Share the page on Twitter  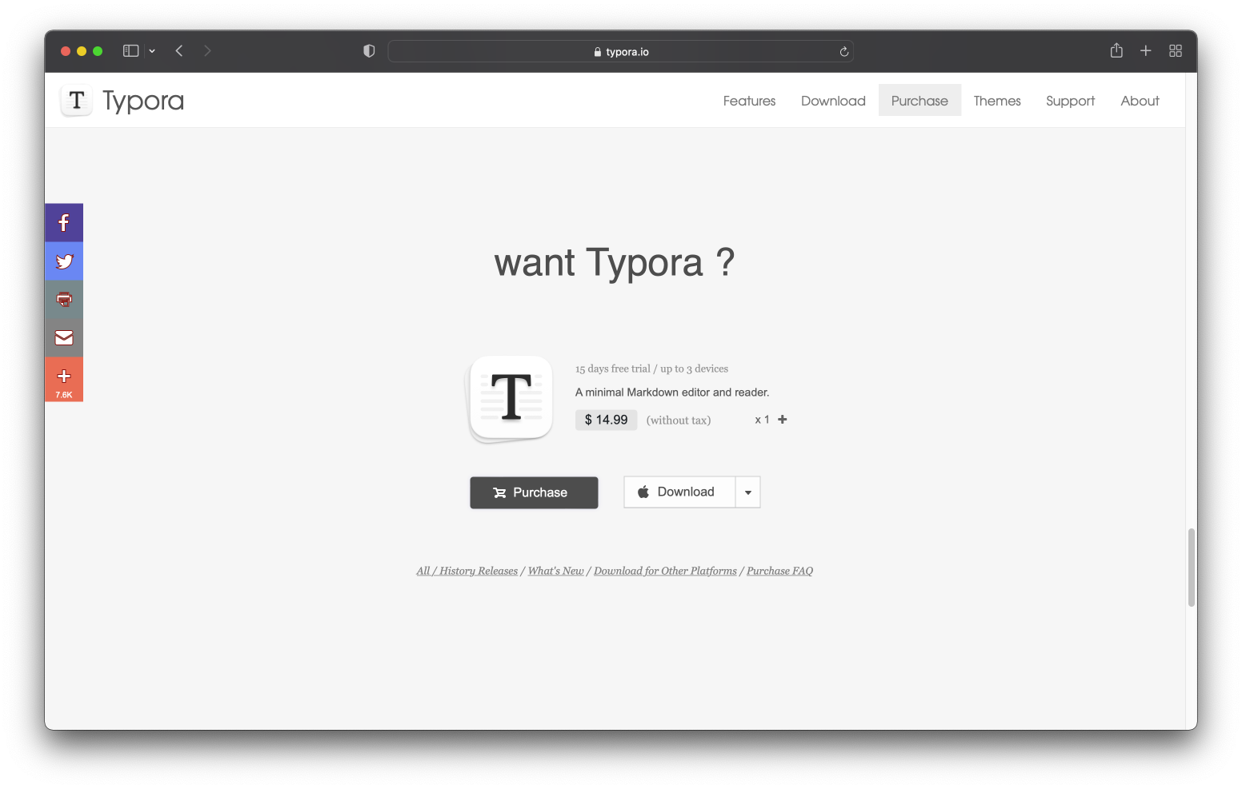(64, 261)
